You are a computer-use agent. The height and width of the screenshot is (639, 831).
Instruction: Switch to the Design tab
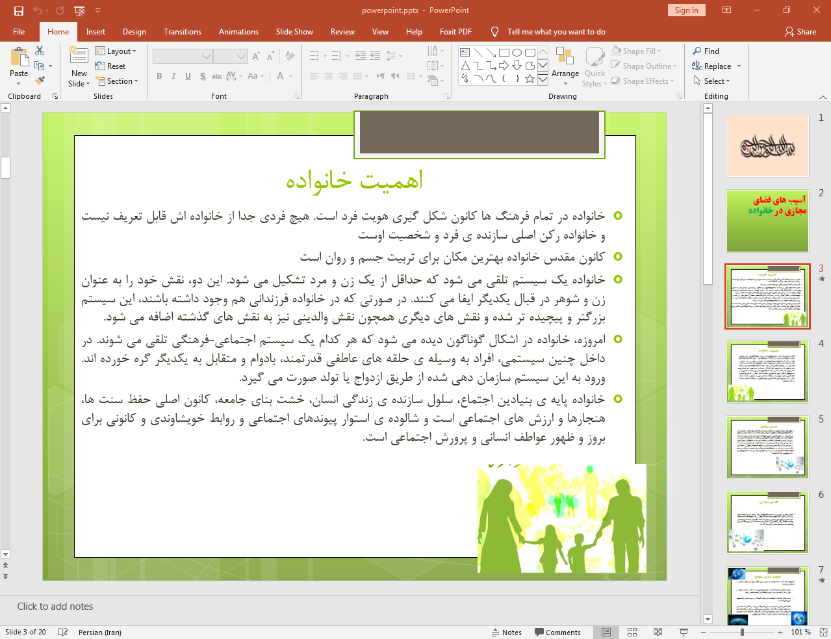coord(134,32)
